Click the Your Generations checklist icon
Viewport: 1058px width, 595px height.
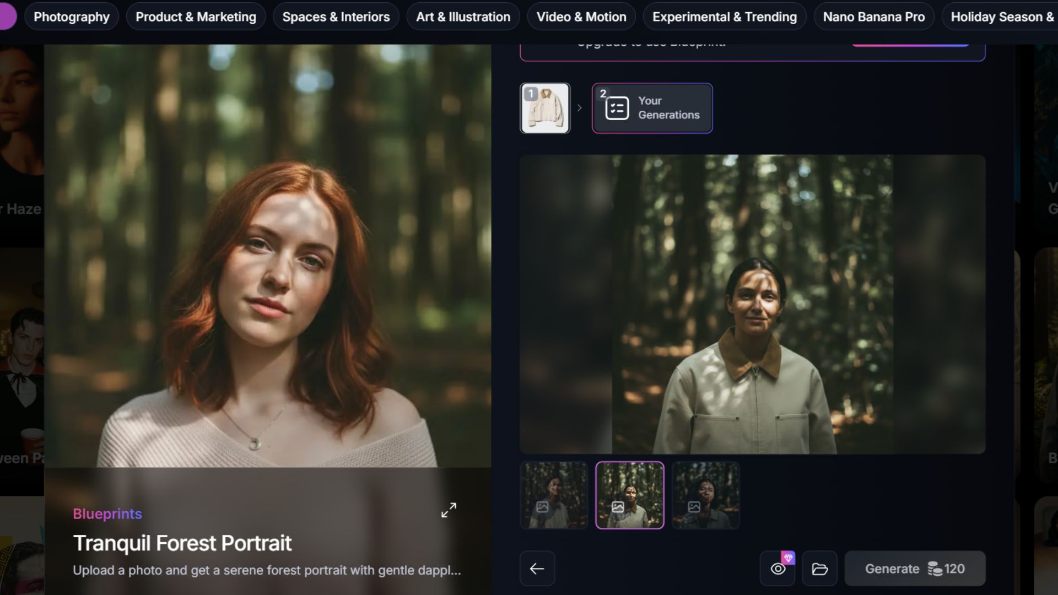pyautogui.click(x=617, y=108)
